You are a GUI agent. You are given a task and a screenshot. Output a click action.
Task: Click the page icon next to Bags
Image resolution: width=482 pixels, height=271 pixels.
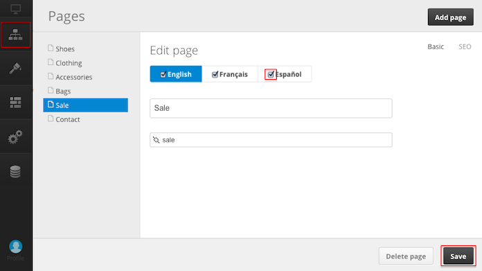click(x=51, y=90)
